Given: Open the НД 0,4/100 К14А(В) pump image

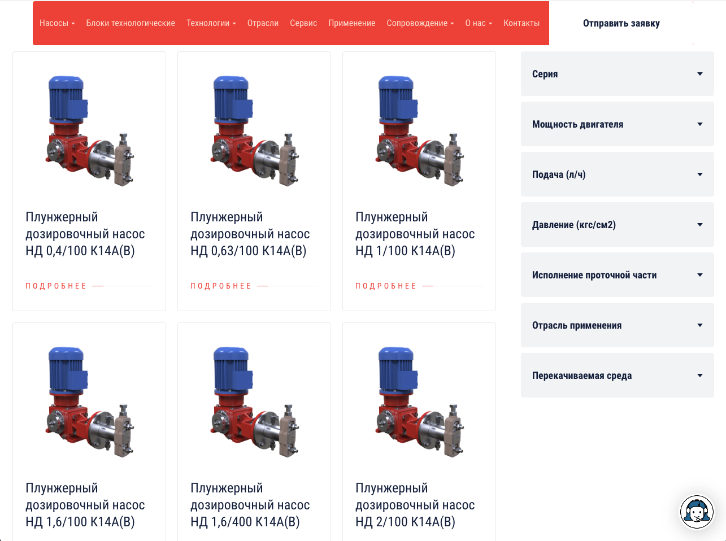Looking at the screenshot, I should click(89, 130).
